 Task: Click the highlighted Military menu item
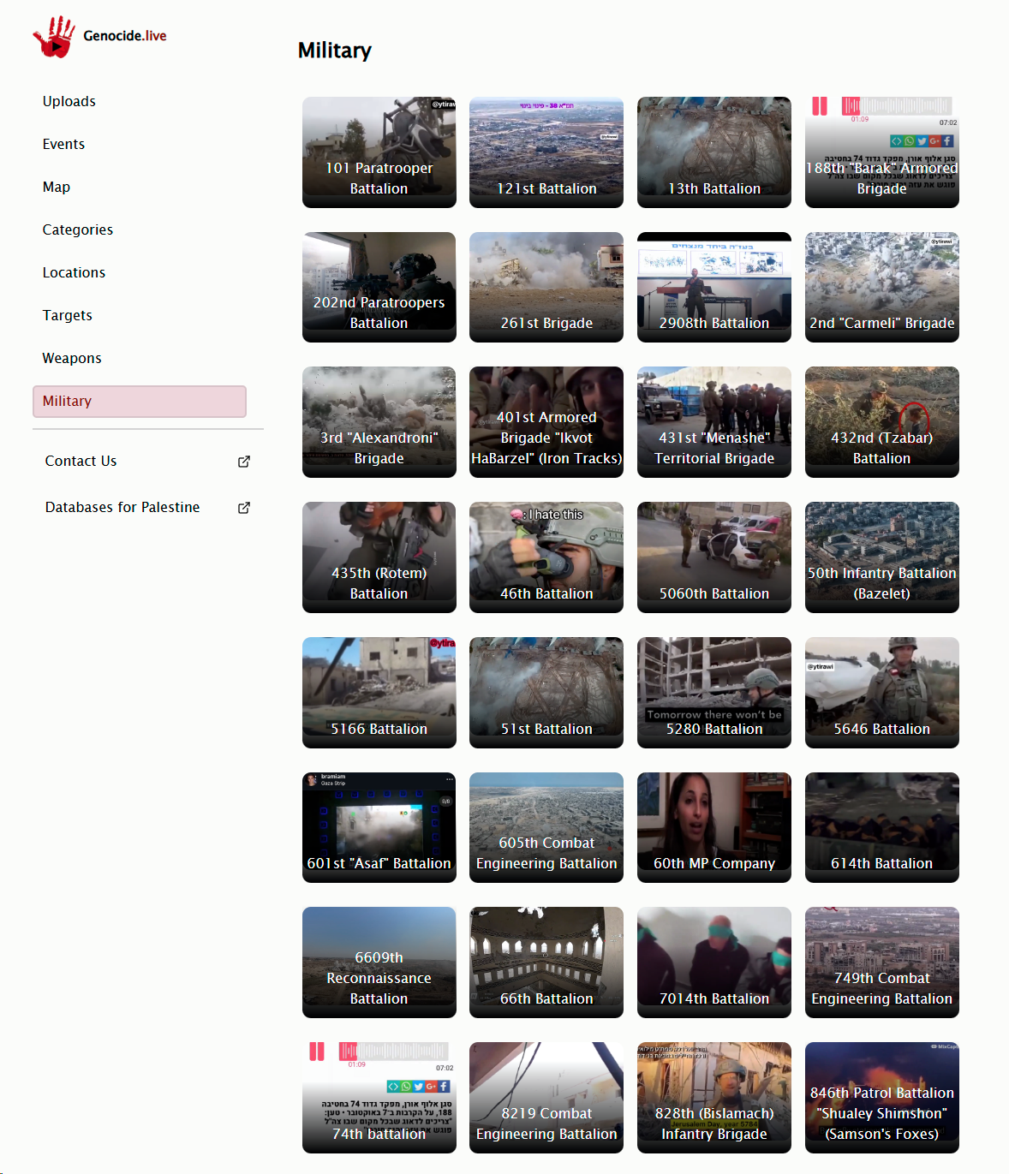pyautogui.click(x=140, y=401)
